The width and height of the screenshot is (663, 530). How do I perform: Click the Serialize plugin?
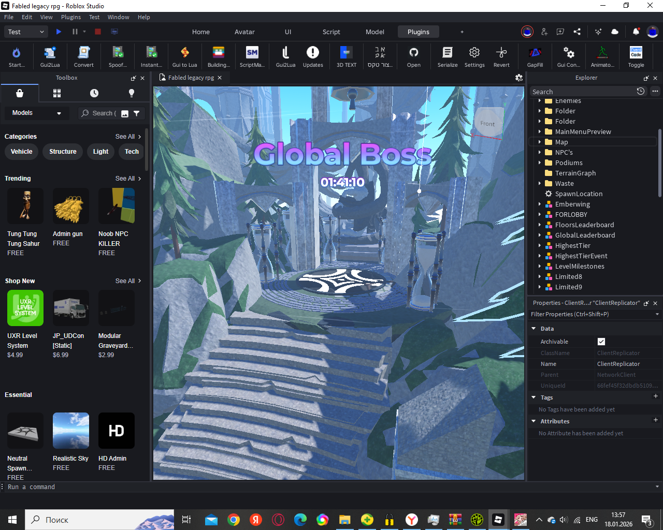pos(448,56)
